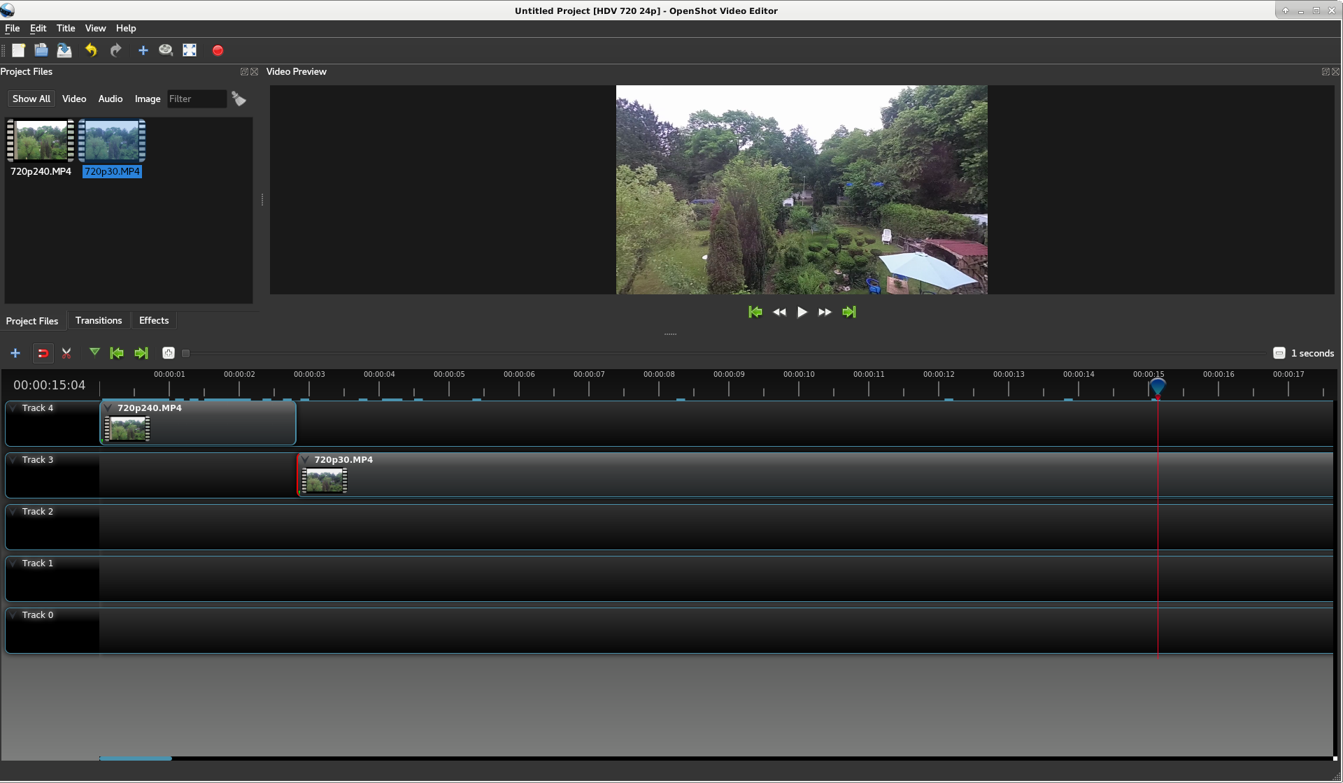Filter project files by Image

click(147, 99)
